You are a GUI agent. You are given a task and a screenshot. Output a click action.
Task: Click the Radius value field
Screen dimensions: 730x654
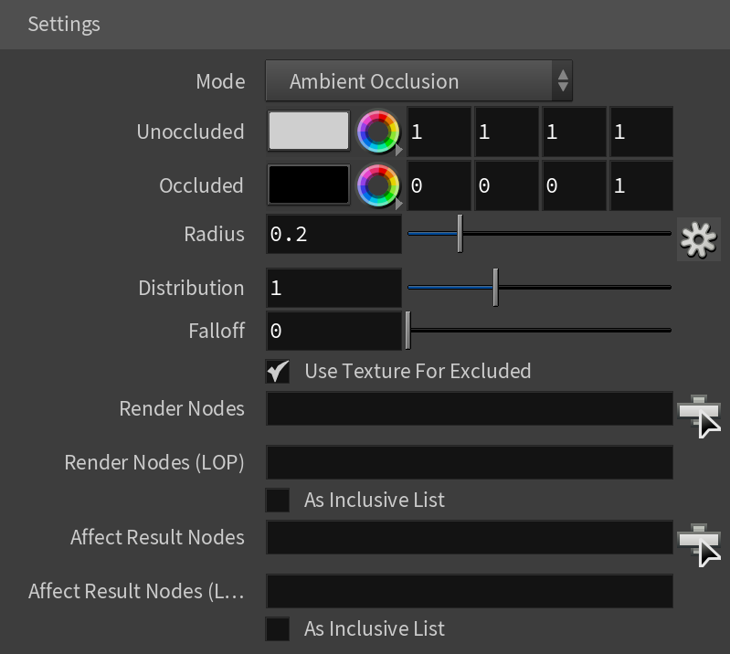(x=333, y=234)
